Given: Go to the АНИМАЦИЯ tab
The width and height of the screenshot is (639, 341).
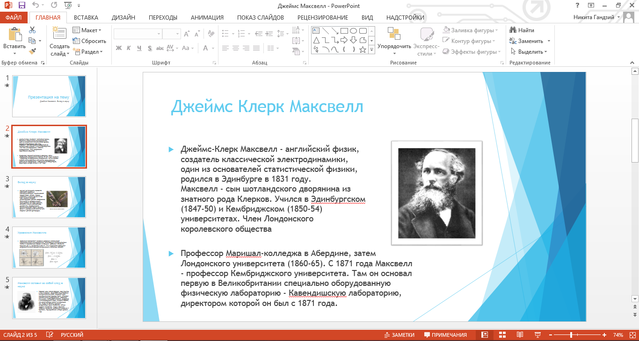Looking at the screenshot, I should 207,18.
